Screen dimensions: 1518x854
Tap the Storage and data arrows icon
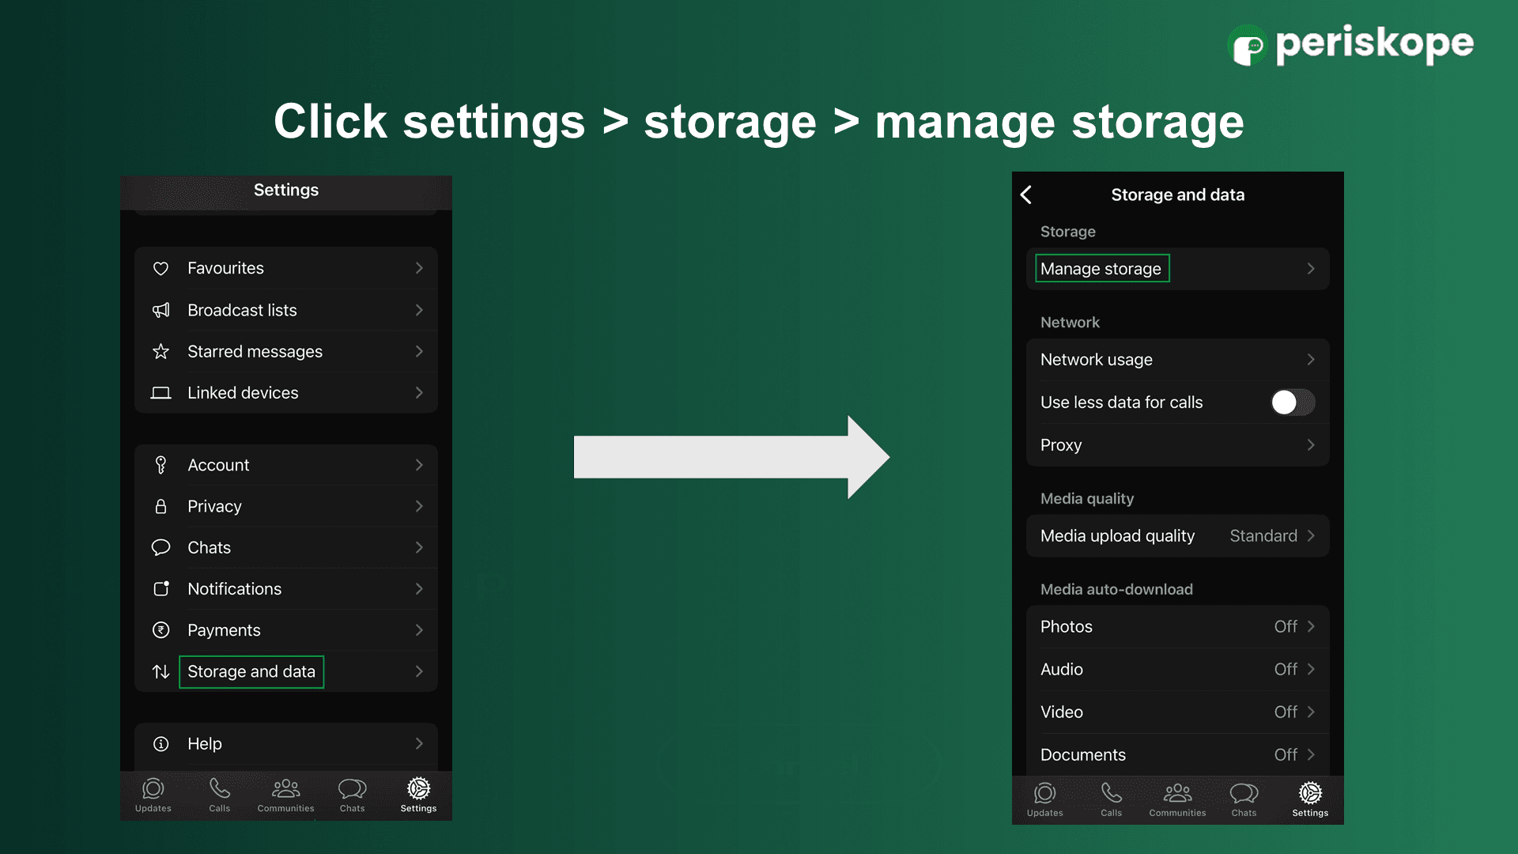coord(160,671)
